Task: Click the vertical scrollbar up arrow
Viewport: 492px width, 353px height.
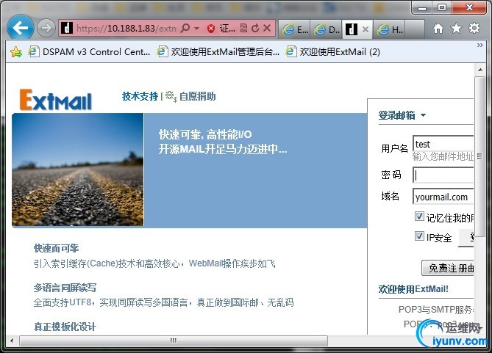Action: tap(480, 70)
